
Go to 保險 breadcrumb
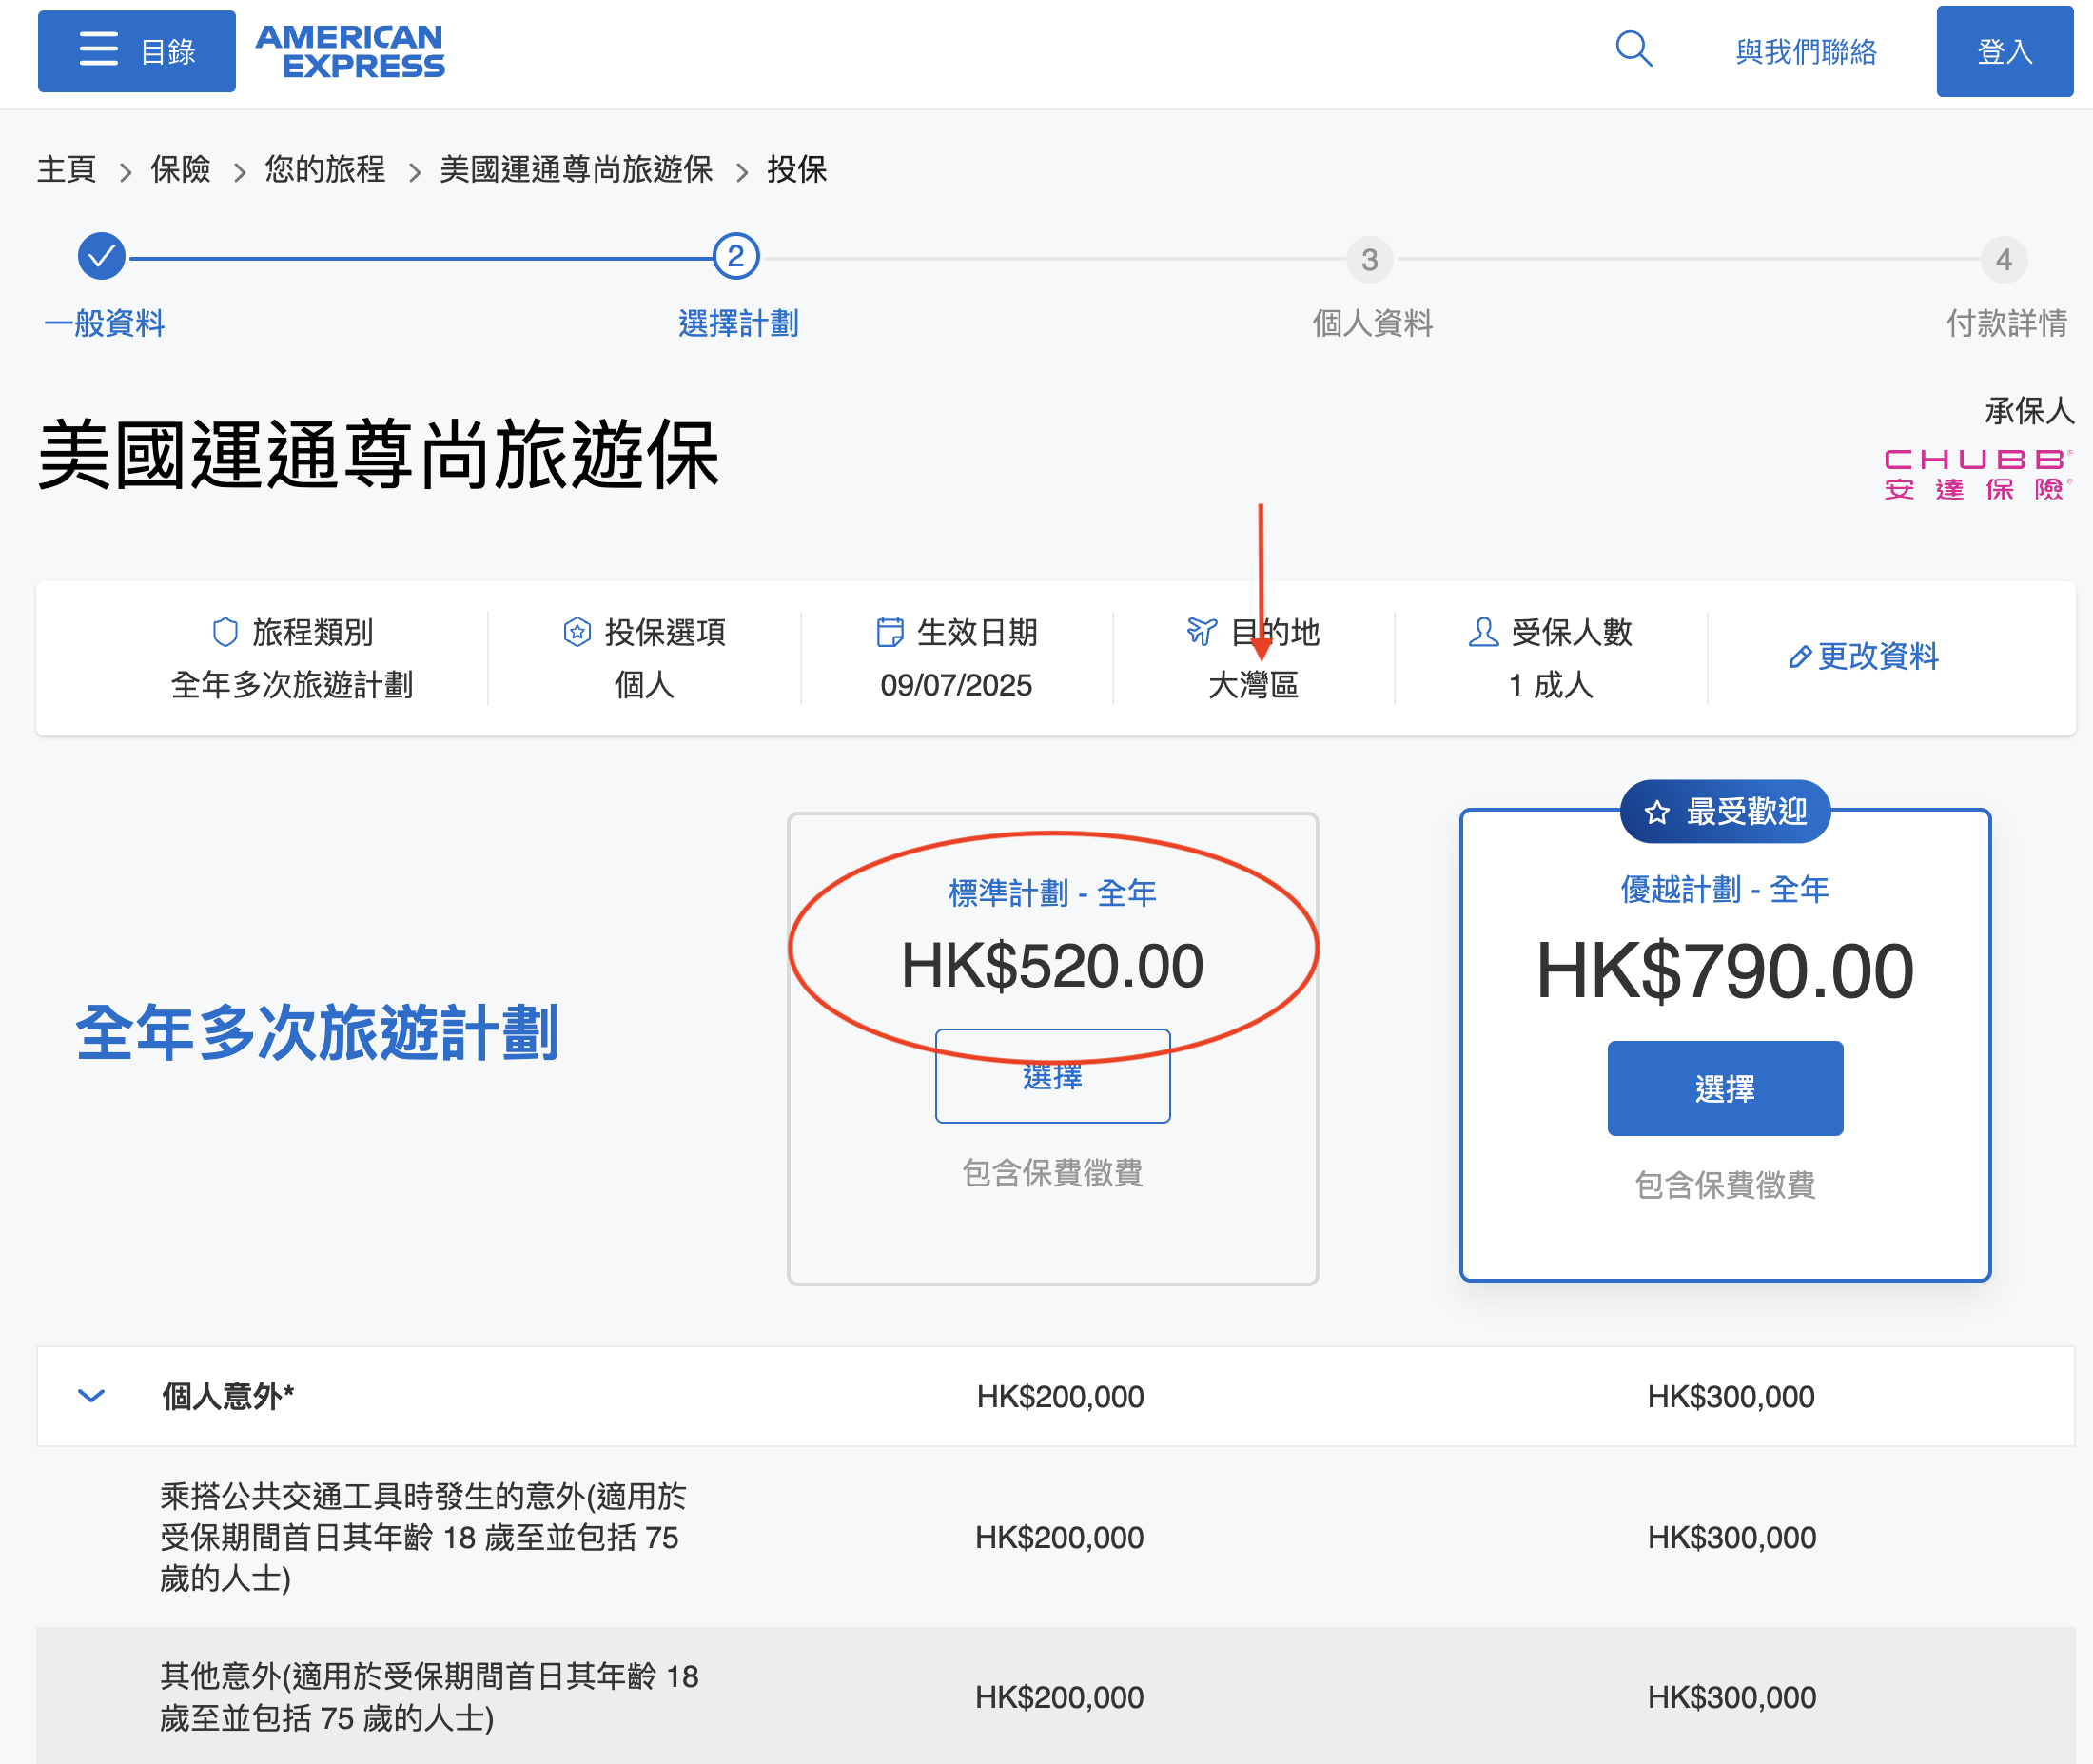[181, 169]
